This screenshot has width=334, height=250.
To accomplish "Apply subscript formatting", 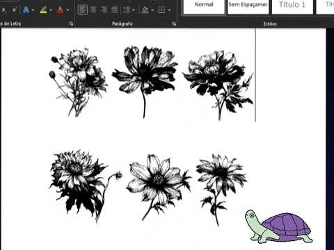I will click(3, 10).
